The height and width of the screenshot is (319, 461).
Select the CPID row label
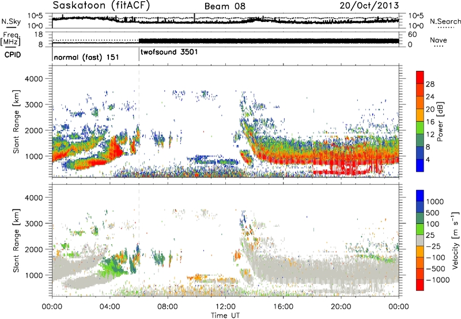(13, 55)
